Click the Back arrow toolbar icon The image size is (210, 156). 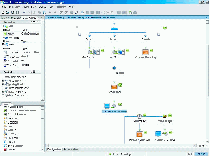coord(50,13)
